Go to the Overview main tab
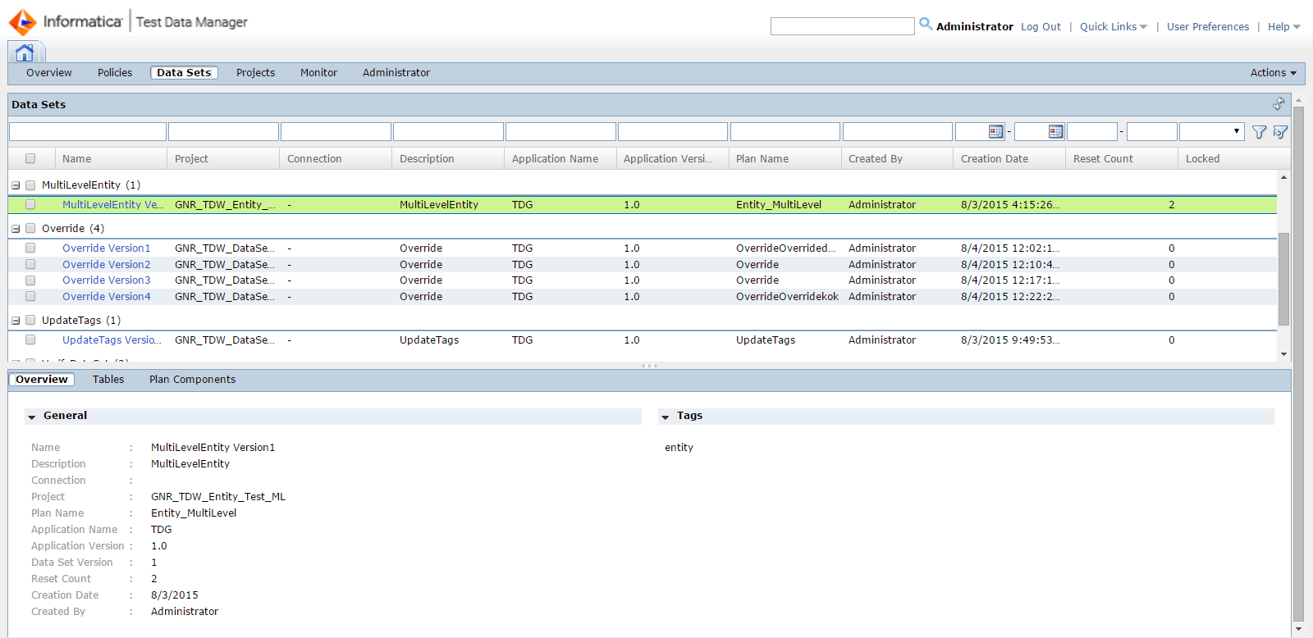 click(49, 73)
